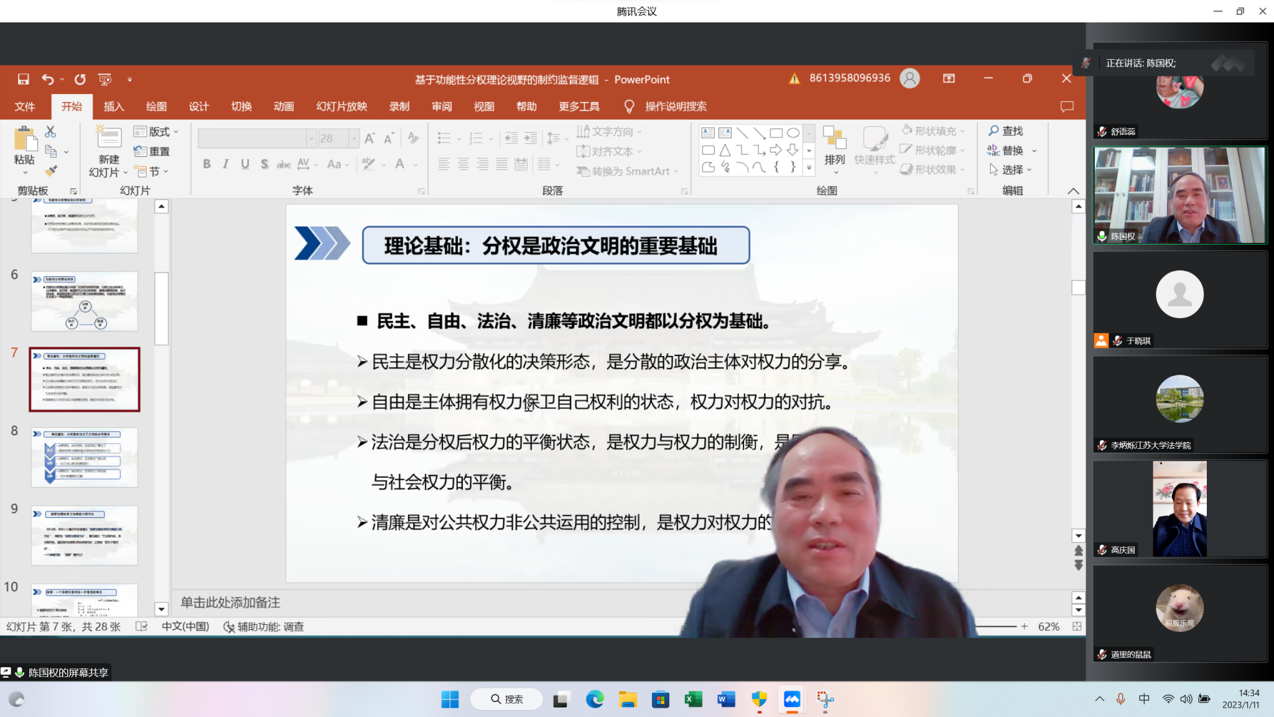
Task: Toggle Bold formatting button
Action: click(207, 164)
